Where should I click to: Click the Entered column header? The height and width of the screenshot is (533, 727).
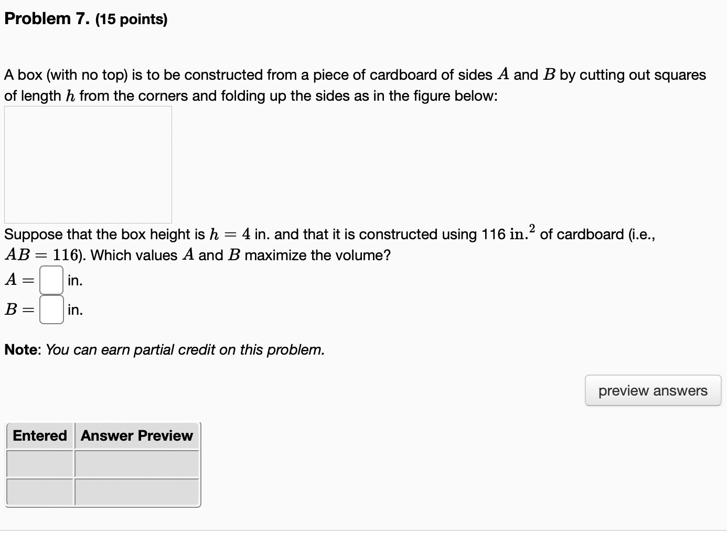pos(39,435)
